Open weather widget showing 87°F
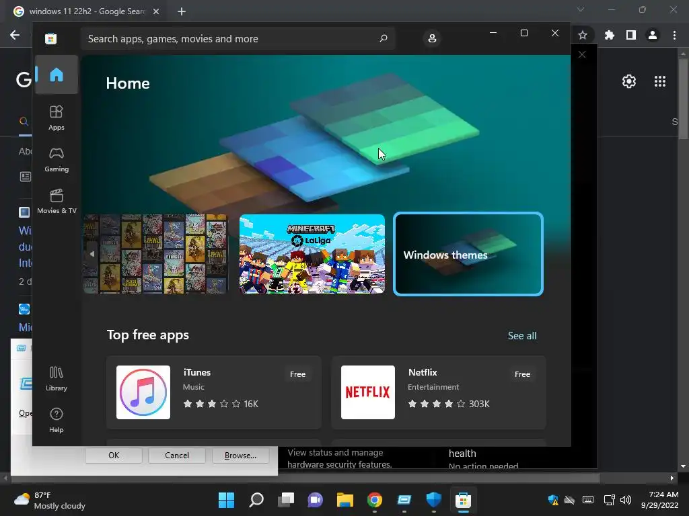Image resolution: width=689 pixels, height=516 pixels. point(49,500)
